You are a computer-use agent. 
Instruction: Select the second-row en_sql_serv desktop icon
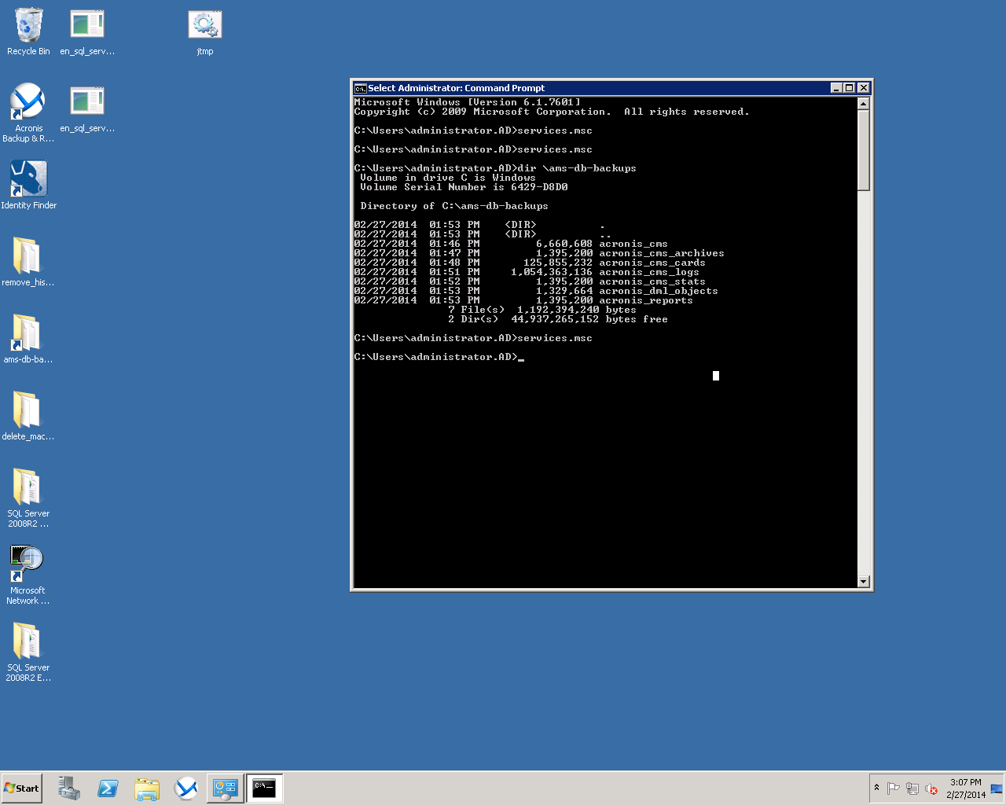click(x=87, y=109)
